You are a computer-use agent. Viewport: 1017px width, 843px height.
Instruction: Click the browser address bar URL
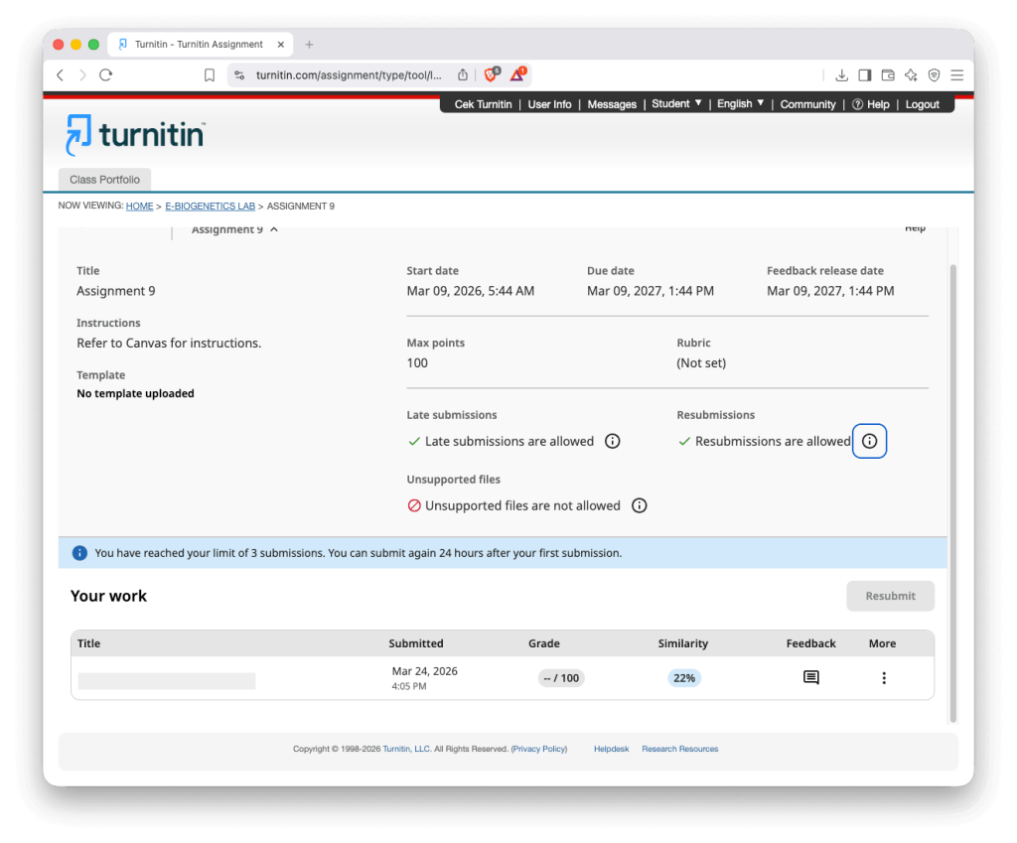pos(349,75)
